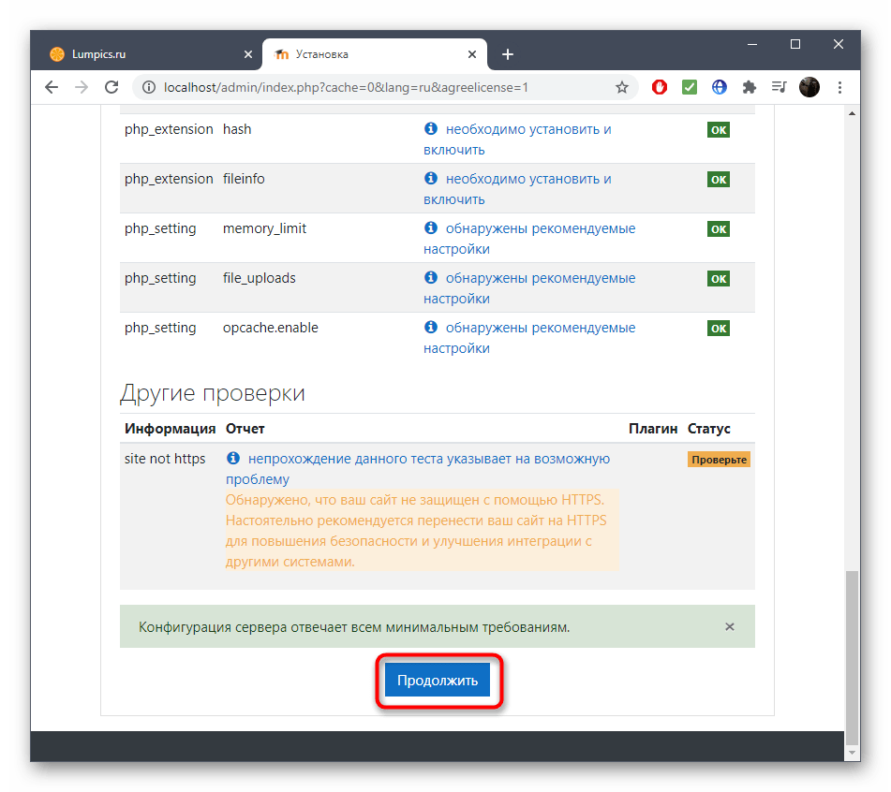Dismiss the server configuration notification

730,627
